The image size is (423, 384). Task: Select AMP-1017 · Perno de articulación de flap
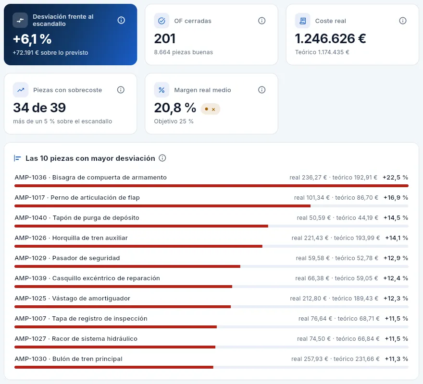(77, 198)
